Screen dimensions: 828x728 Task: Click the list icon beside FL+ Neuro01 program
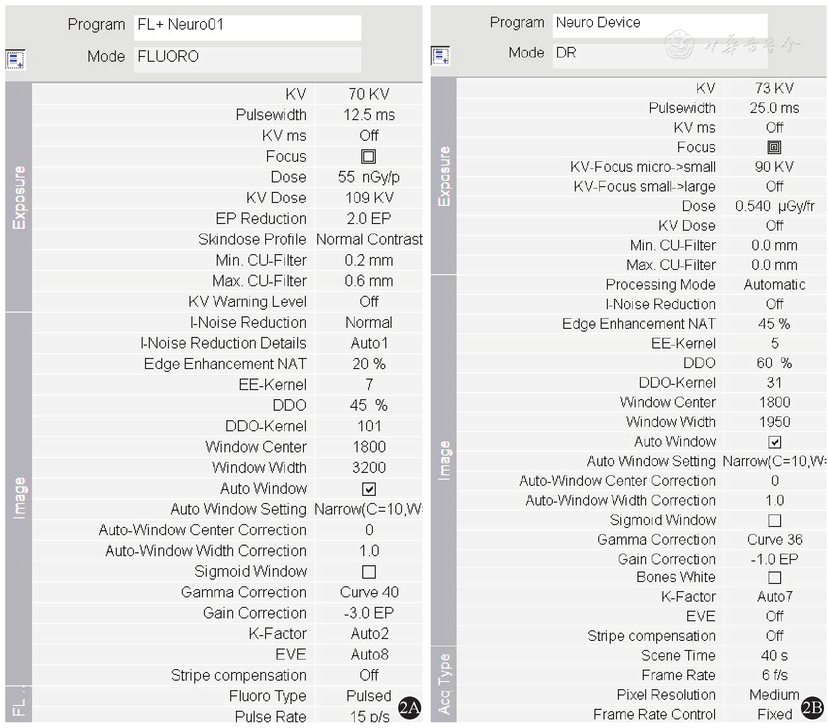tap(15, 60)
